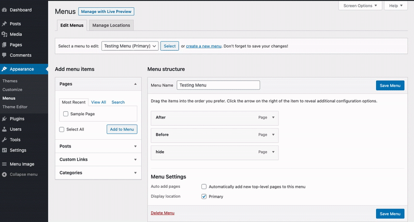The height and width of the screenshot is (222, 414).
Task: Click the Tools wrench icon
Action: [4, 140]
